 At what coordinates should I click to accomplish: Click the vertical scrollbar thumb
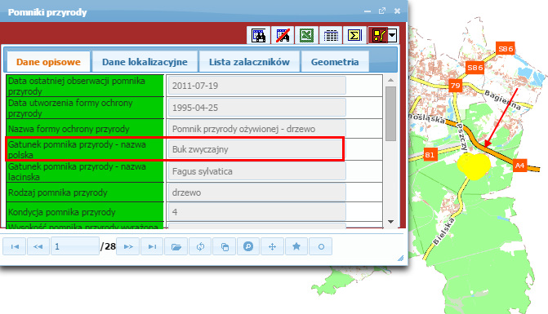pyautogui.click(x=390, y=113)
